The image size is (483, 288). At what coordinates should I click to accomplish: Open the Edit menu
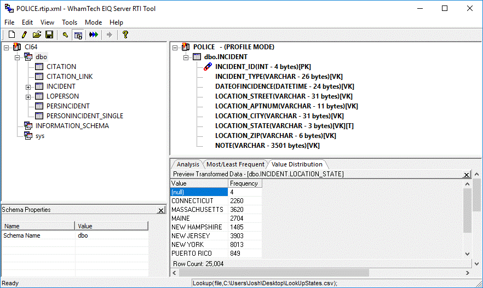click(27, 22)
